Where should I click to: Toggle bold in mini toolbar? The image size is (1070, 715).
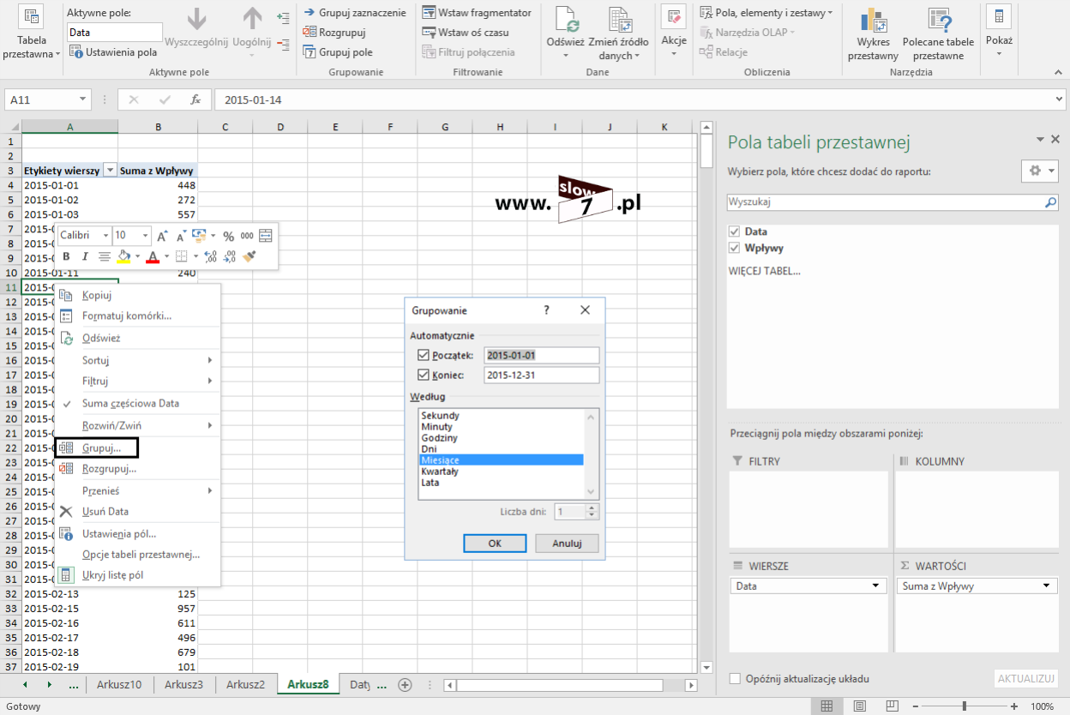coord(67,256)
